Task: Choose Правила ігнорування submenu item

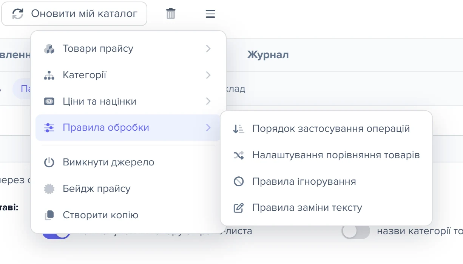Action: [x=326, y=182]
